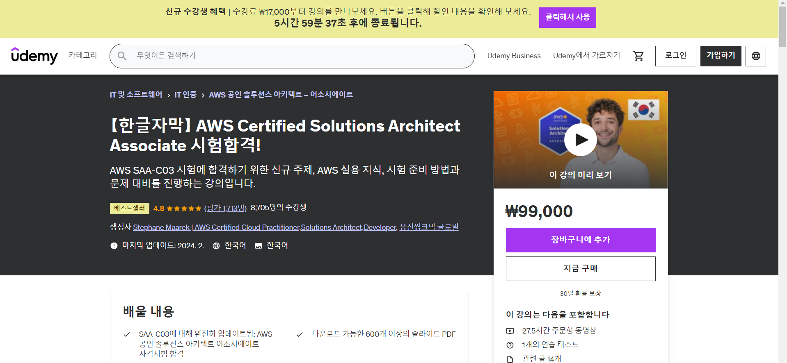Image resolution: width=787 pixels, height=363 pixels.
Task: Click the closed-captions subtitle icon
Action: [259, 246]
